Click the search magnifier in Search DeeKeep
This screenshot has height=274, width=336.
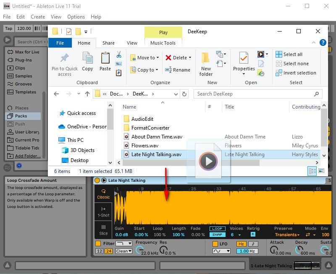[x=316, y=94]
